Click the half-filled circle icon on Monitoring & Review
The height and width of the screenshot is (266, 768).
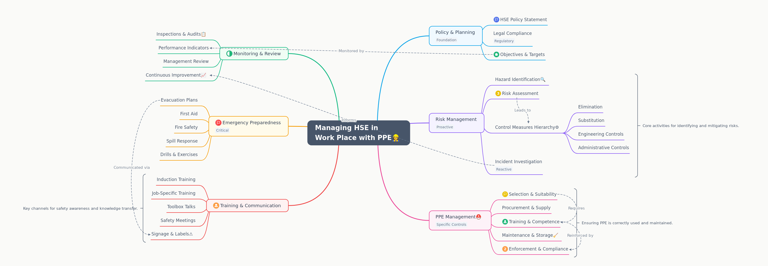point(229,54)
